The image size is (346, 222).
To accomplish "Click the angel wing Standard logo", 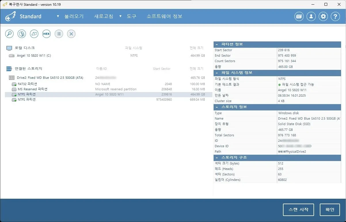I will coord(10,16).
